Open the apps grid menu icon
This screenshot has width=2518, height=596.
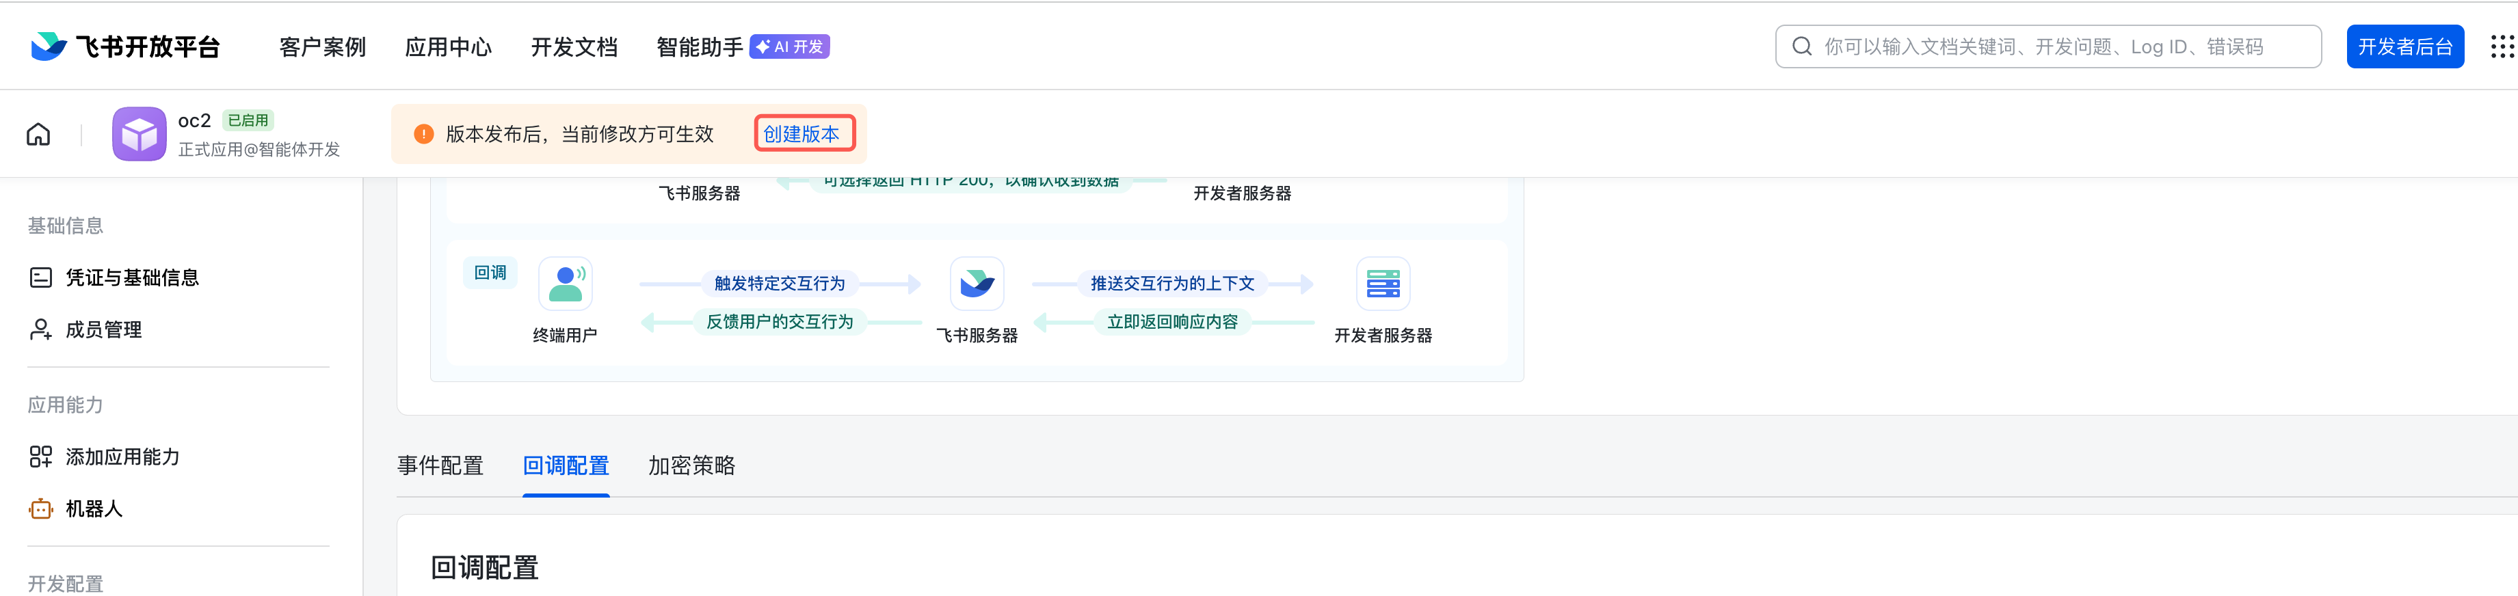pyautogui.click(x=2502, y=47)
